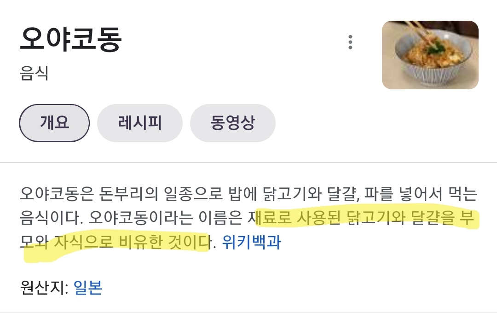The height and width of the screenshot is (313, 497).
Task: Follow the 일본 origin link
Action: pos(88,288)
